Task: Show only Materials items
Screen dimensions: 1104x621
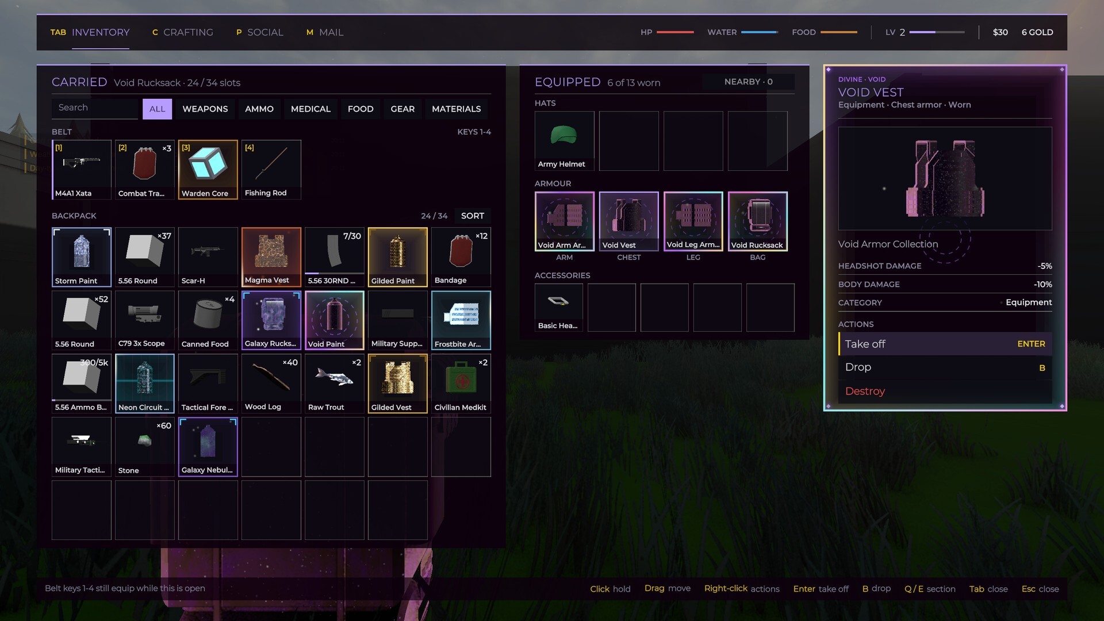Action: click(x=457, y=109)
